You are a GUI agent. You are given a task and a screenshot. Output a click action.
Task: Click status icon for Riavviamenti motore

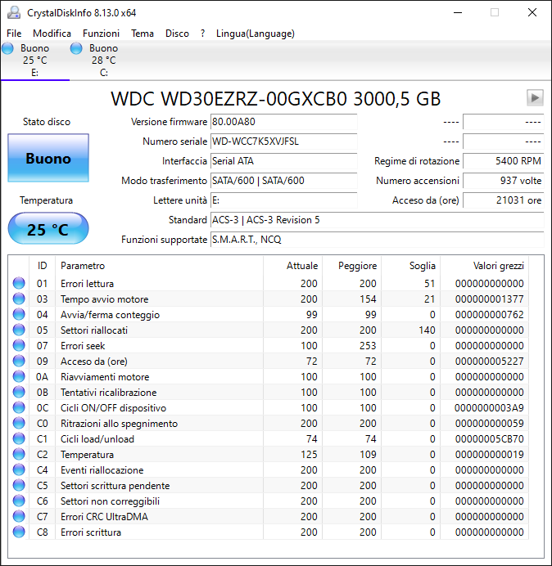pyautogui.click(x=19, y=376)
